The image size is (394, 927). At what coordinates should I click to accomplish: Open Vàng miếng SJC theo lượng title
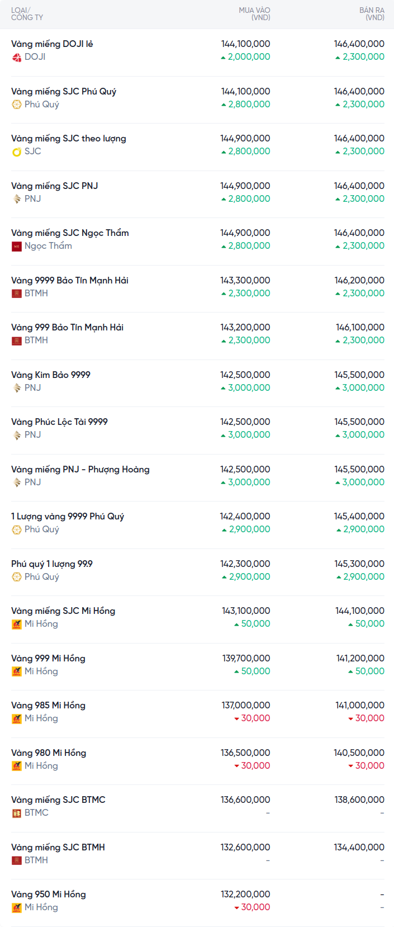[x=68, y=139]
